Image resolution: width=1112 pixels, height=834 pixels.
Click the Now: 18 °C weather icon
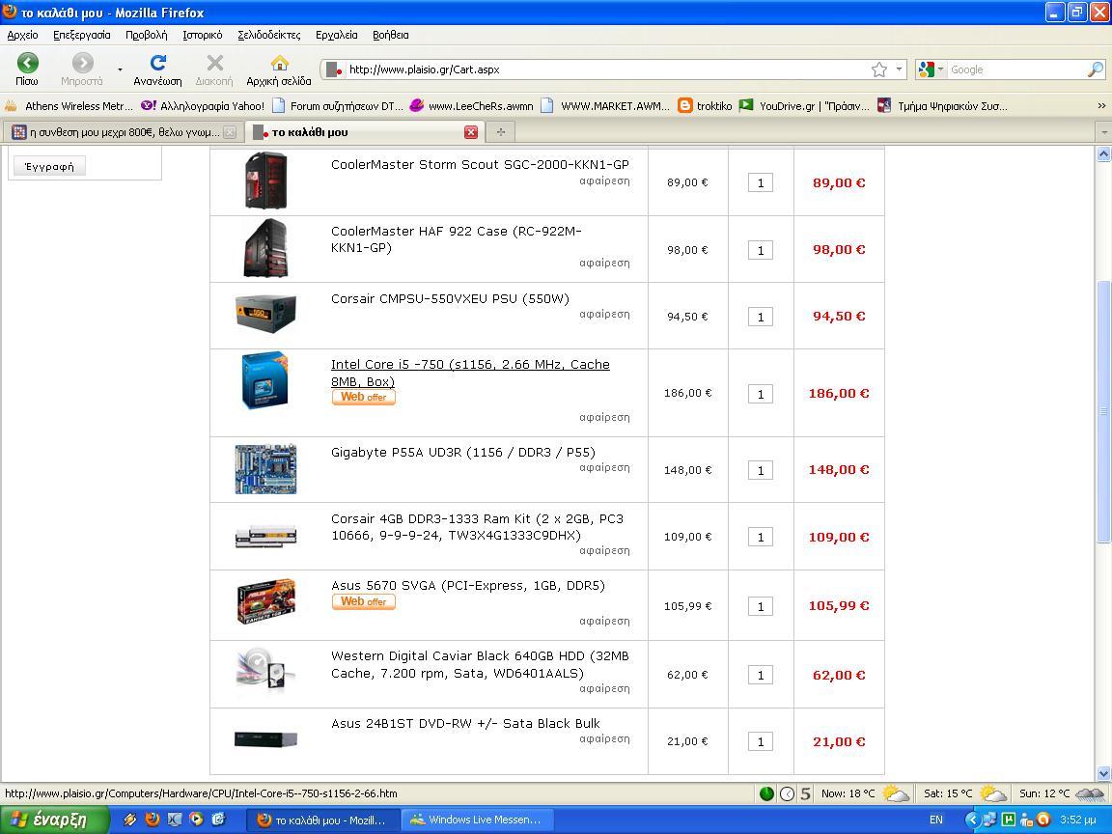pyautogui.click(x=896, y=793)
